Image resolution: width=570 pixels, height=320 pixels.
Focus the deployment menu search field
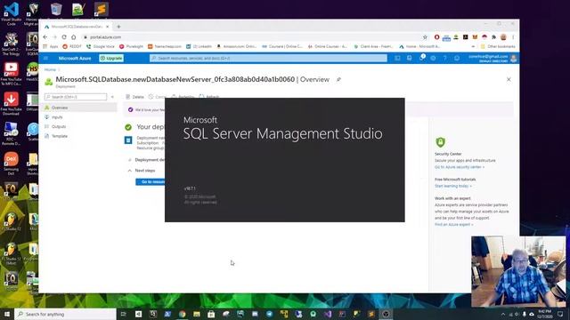click(76, 97)
